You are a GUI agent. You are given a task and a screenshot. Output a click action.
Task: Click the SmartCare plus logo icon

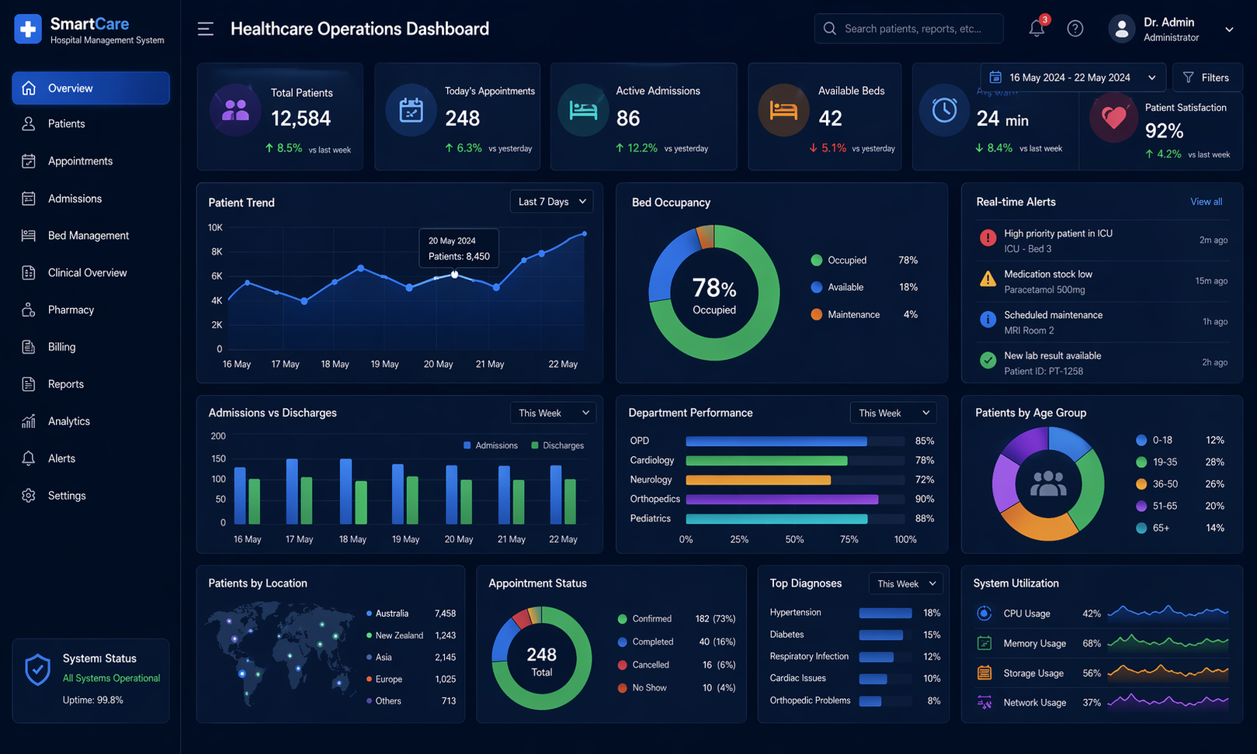[28, 29]
